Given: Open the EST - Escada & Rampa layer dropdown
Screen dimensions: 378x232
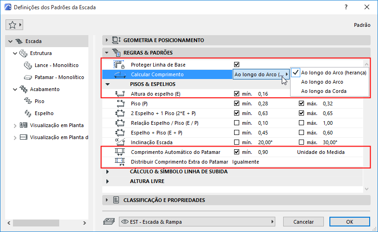Looking at the screenshot, I should tap(197, 222).
